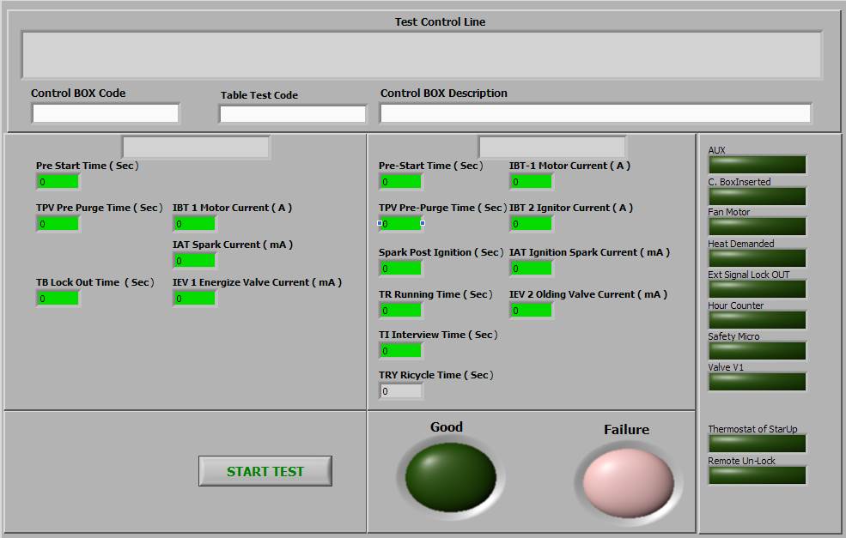Click the Remote Un-Lock indicator

tap(757, 475)
